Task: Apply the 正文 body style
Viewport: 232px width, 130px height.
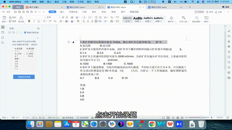Action: 127,19
